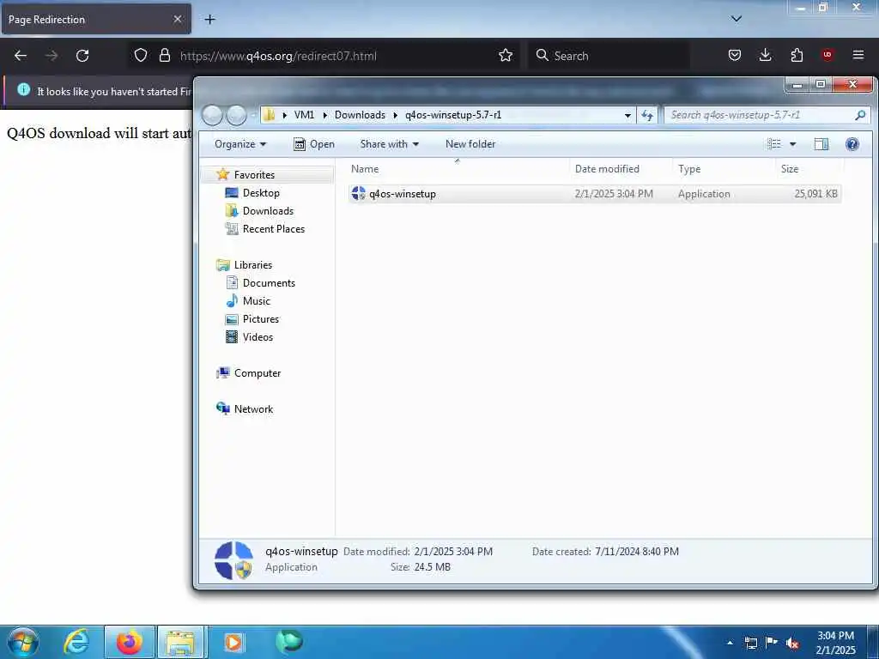Sort by the Name column header
879x659 pixels.
(x=458, y=169)
